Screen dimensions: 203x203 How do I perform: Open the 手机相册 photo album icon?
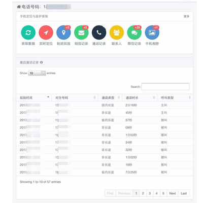152,32
